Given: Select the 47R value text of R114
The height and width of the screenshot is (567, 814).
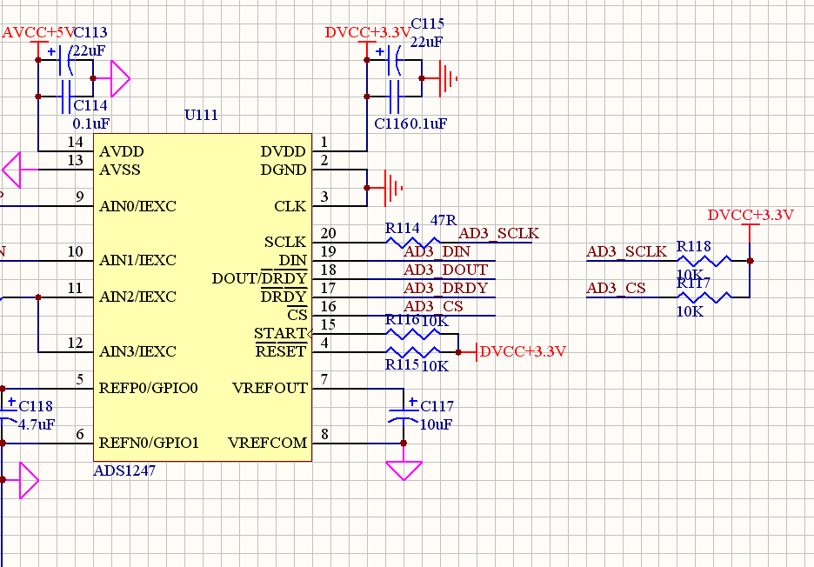Looking at the screenshot, I should tap(444, 220).
